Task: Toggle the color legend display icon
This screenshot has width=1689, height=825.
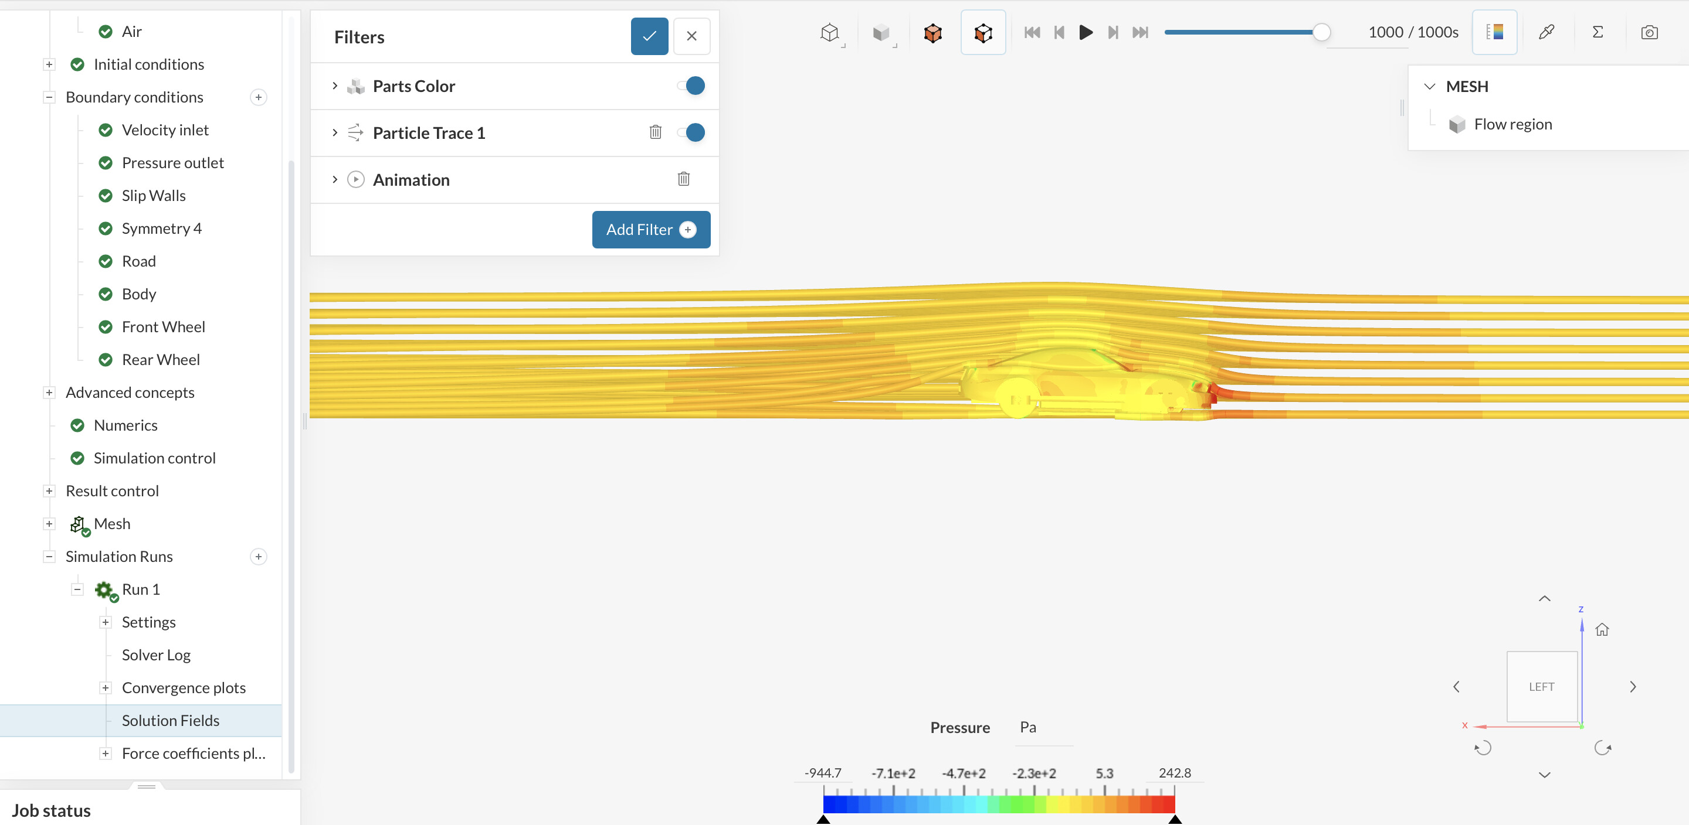Action: pos(1494,32)
